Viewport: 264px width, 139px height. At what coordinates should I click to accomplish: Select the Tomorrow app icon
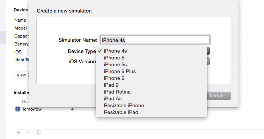(18, 109)
